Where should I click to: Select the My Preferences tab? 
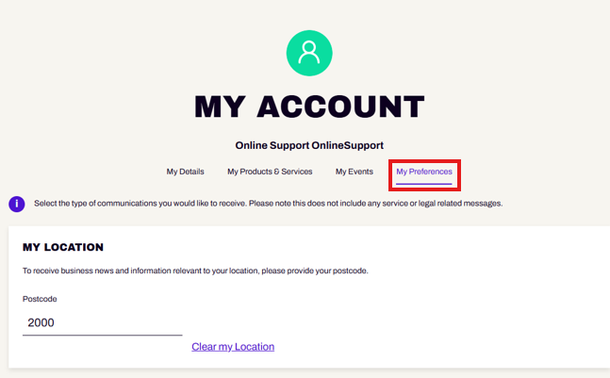pyautogui.click(x=424, y=172)
